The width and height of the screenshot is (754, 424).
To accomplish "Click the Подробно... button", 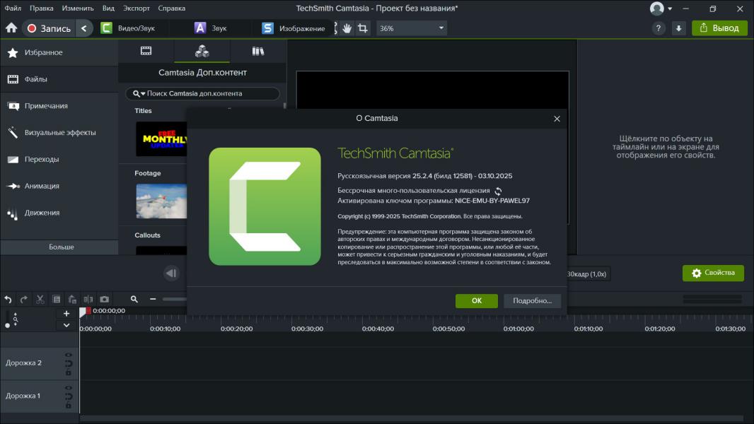I will (x=532, y=301).
